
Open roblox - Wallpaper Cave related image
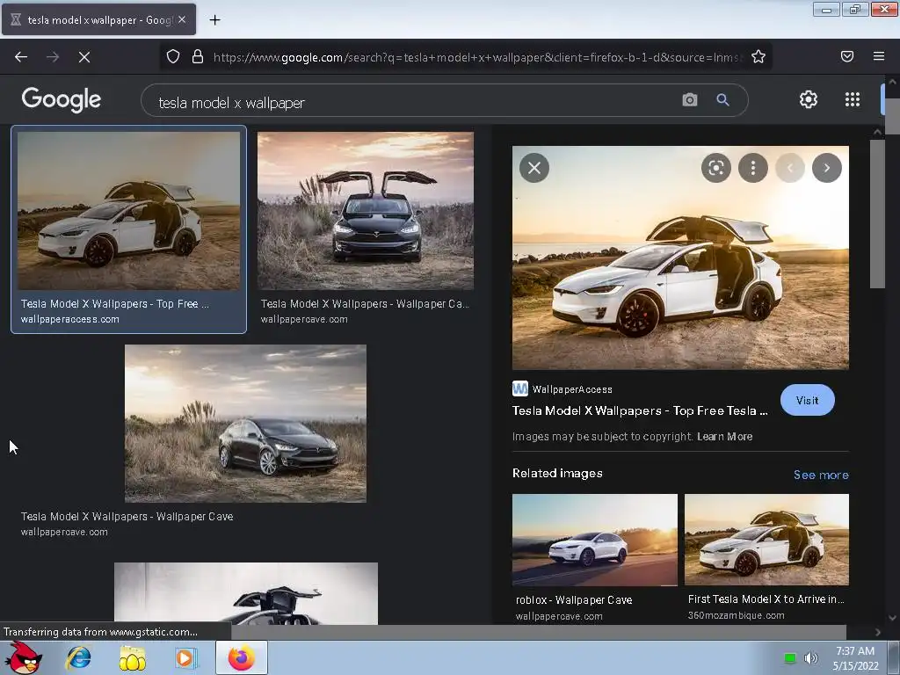[x=595, y=540]
